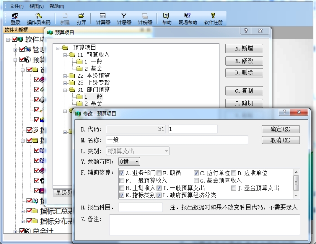
Task: Toggle K.指标类别 checkbox
Action: pyautogui.click(x=122, y=195)
